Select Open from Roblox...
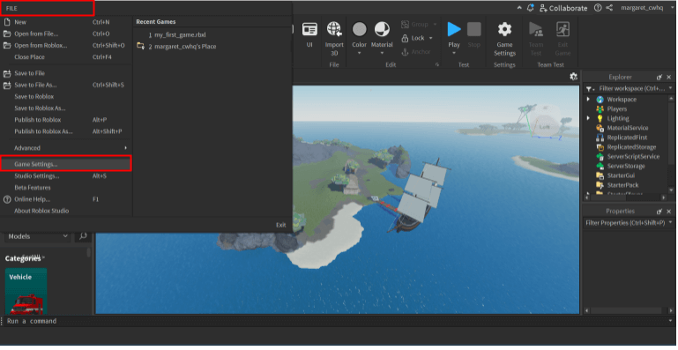 pyautogui.click(x=66, y=46)
